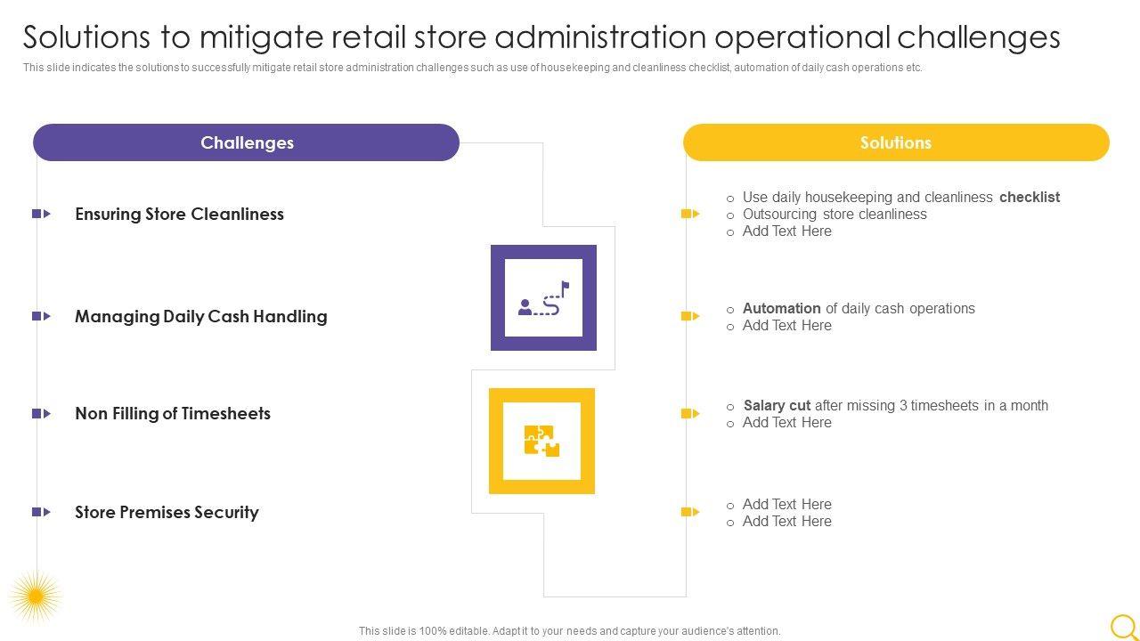The height and width of the screenshot is (641, 1140).
Task: Click the purple arrow bullet beside Non Filling of Timesheets
Action: 42,413
